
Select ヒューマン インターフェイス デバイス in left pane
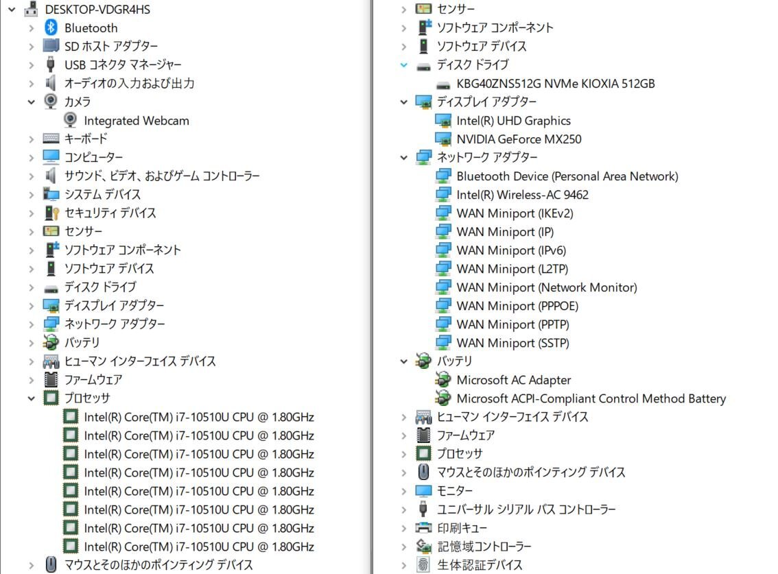point(140,361)
